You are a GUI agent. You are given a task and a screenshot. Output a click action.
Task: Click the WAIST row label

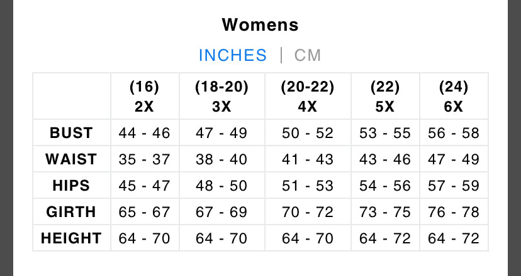click(x=71, y=159)
